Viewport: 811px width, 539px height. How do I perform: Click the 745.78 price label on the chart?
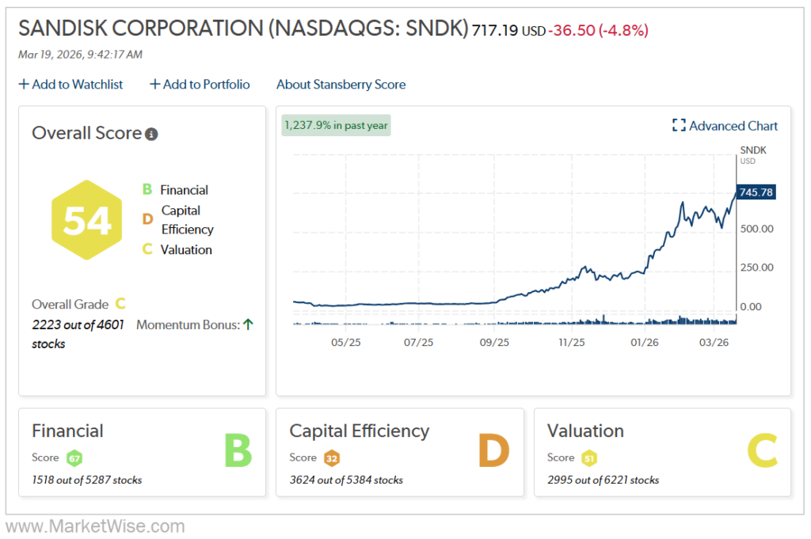755,192
